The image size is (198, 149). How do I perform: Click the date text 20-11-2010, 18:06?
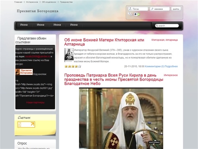click(x=134, y=66)
